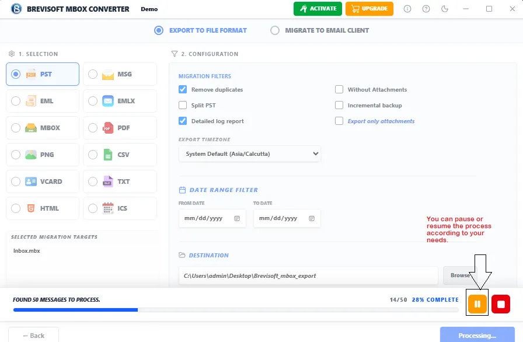Click the Upgrade button
The width and height of the screenshot is (523, 342).
[369, 9]
